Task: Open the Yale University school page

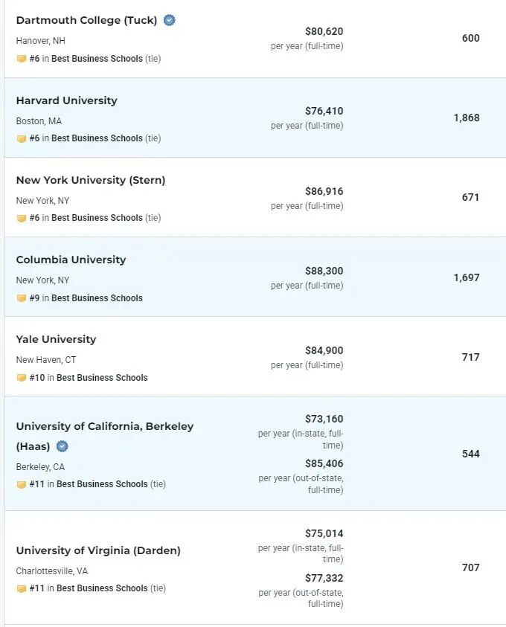Action: pyautogui.click(x=56, y=339)
